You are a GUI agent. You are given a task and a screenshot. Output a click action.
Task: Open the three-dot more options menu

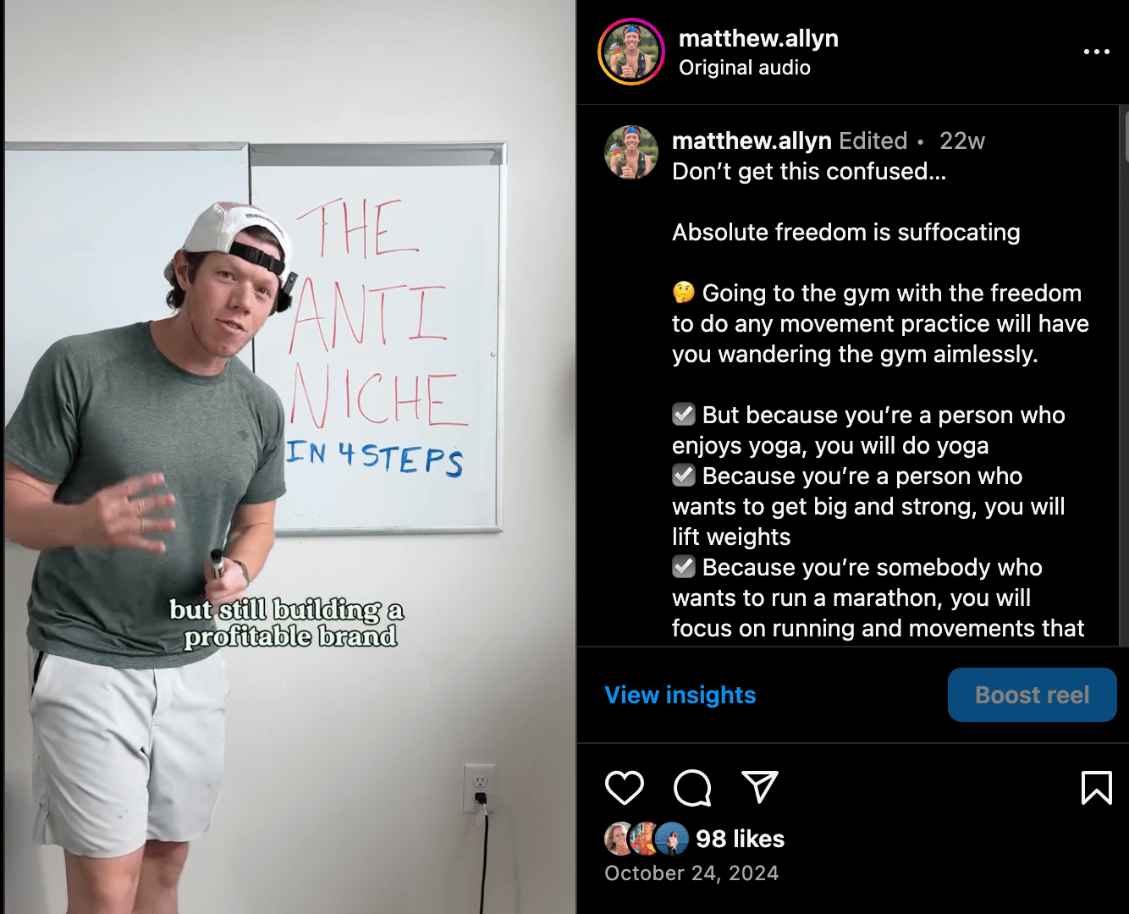point(1096,52)
